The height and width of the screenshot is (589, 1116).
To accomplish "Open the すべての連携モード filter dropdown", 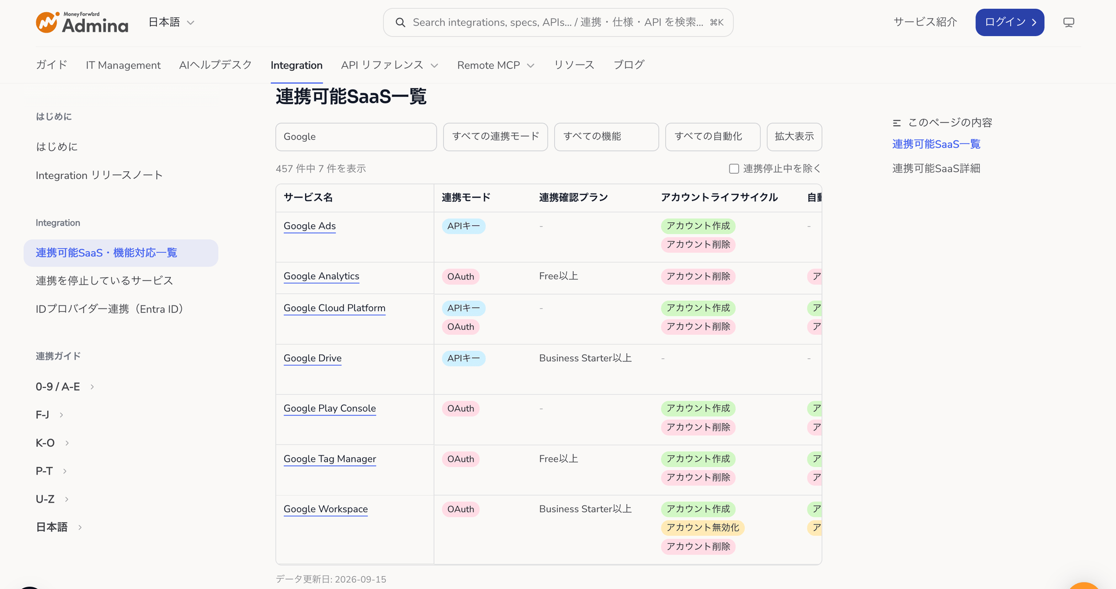I will [x=495, y=137].
